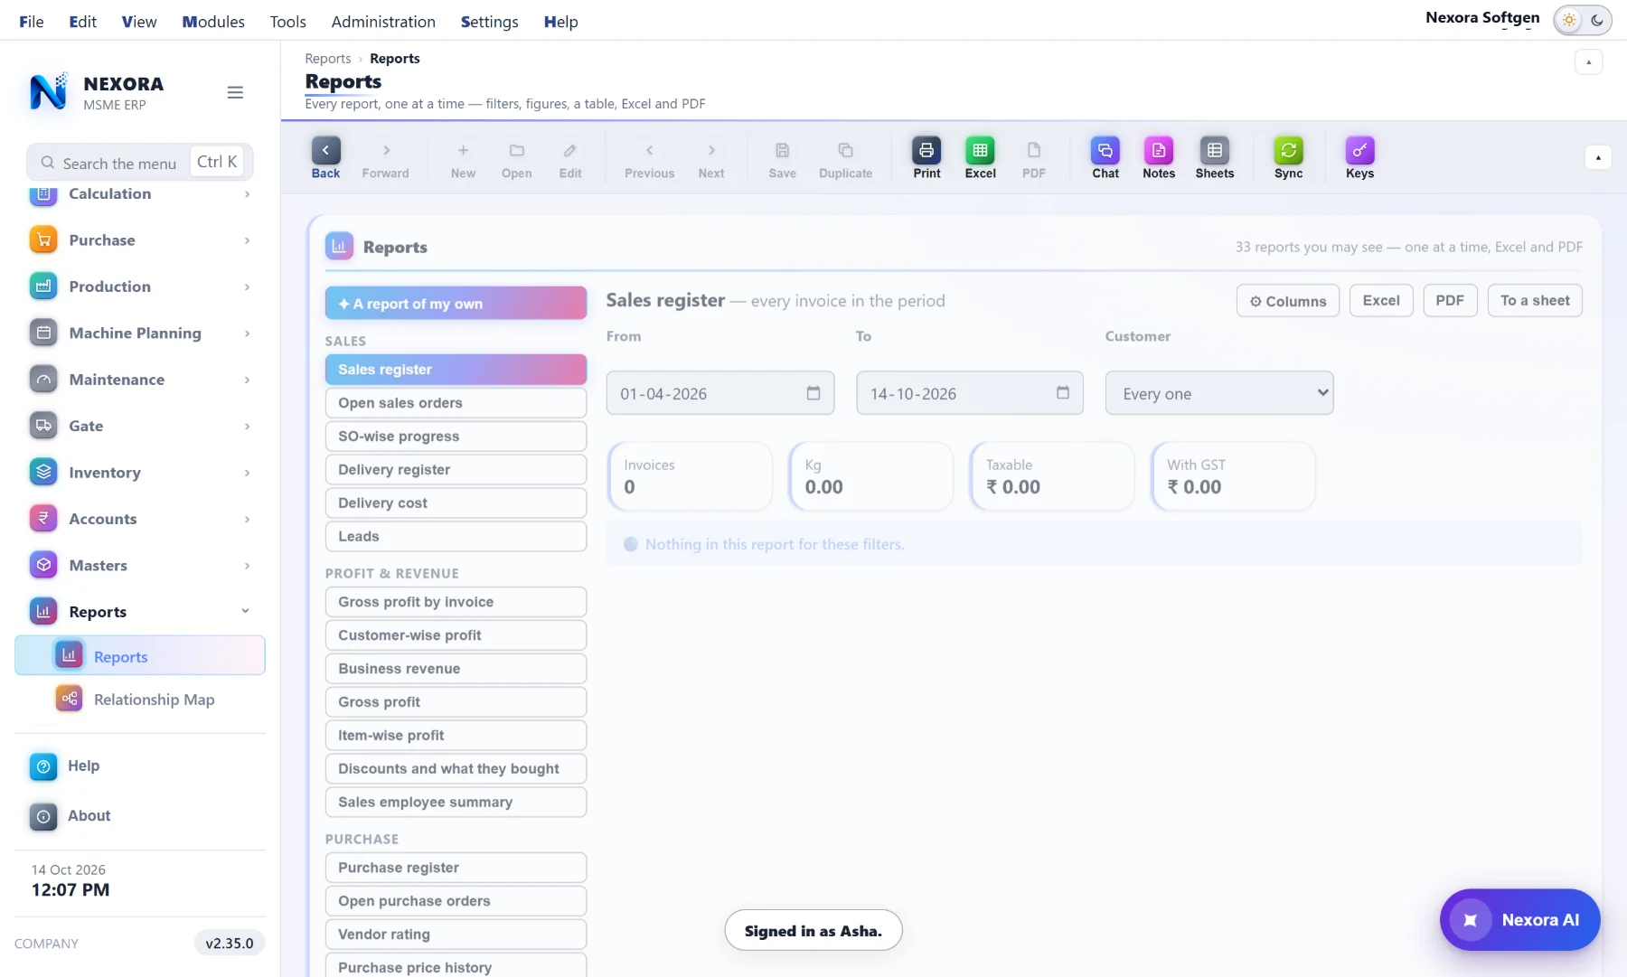Open Relationship Map in the sidebar
The width and height of the screenshot is (1627, 977).
pyautogui.click(x=140, y=700)
